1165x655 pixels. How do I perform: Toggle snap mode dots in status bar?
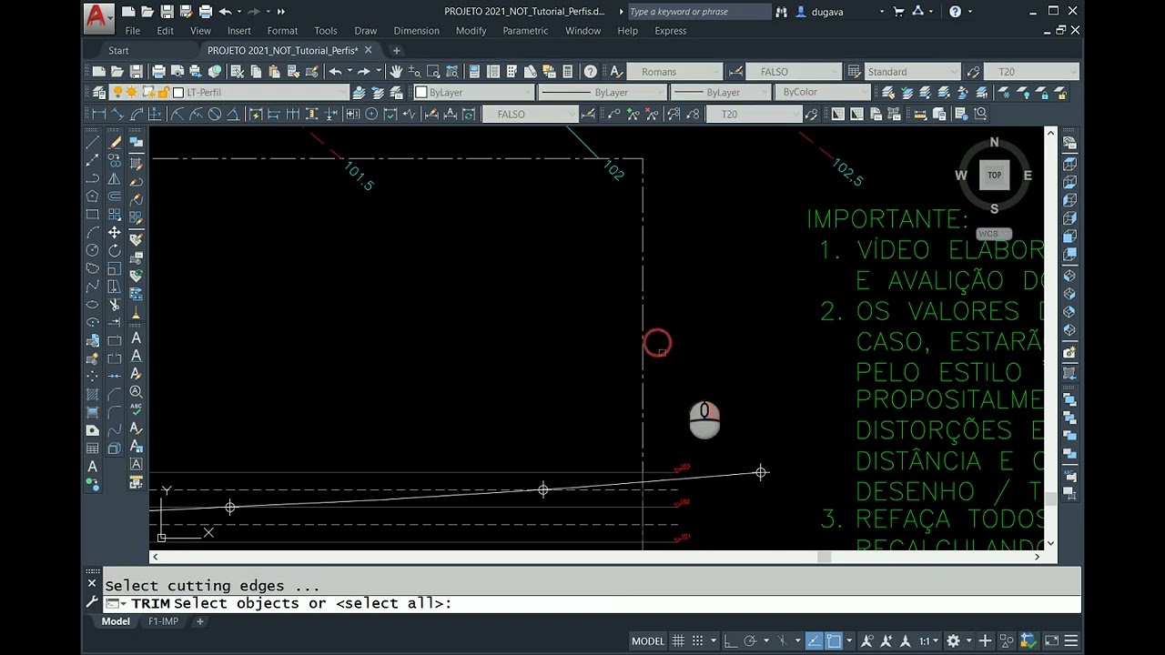point(698,640)
